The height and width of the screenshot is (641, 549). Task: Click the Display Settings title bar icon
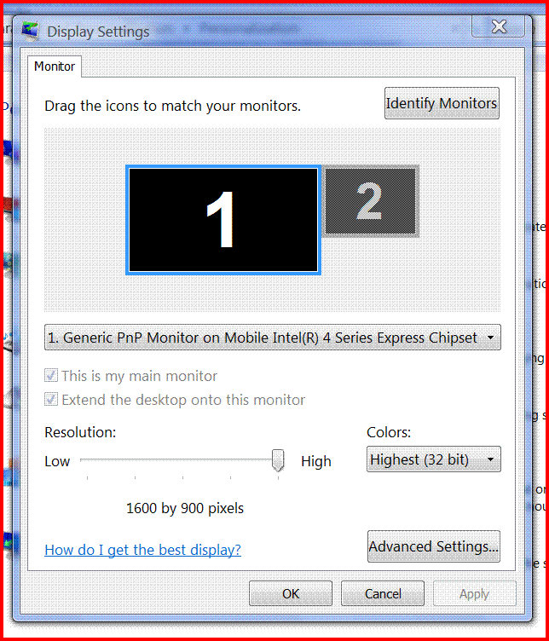(30, 31)
